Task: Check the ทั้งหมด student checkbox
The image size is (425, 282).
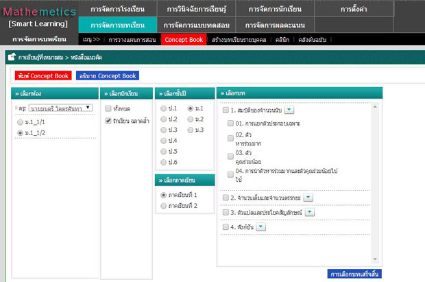Action: [x=108, y=109]
